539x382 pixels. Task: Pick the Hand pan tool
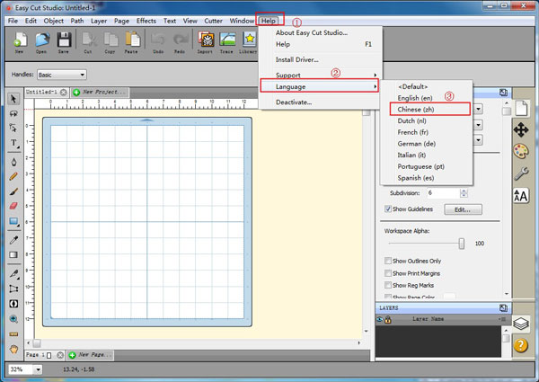[x=13, y=349]
